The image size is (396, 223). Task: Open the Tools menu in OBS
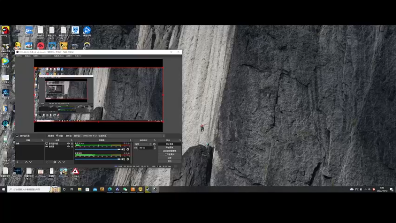click(x=69, y=56)
